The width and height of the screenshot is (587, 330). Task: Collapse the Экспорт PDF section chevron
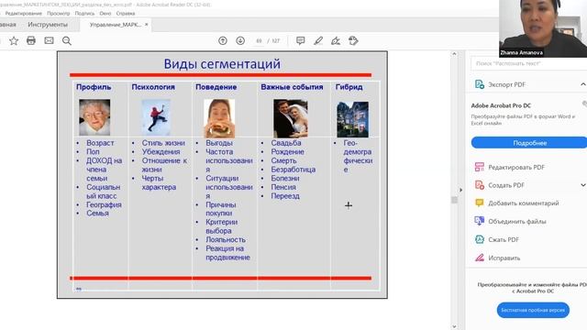click(583, 84)
